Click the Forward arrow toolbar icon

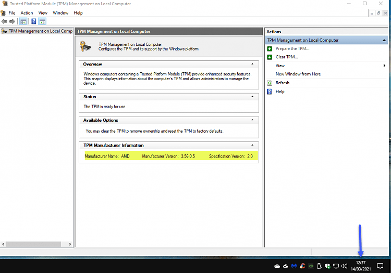click(x=12, y=22)
